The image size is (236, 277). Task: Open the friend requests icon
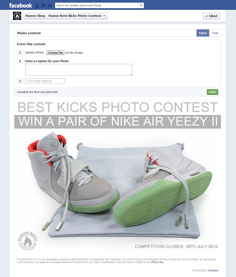[37, 6]
